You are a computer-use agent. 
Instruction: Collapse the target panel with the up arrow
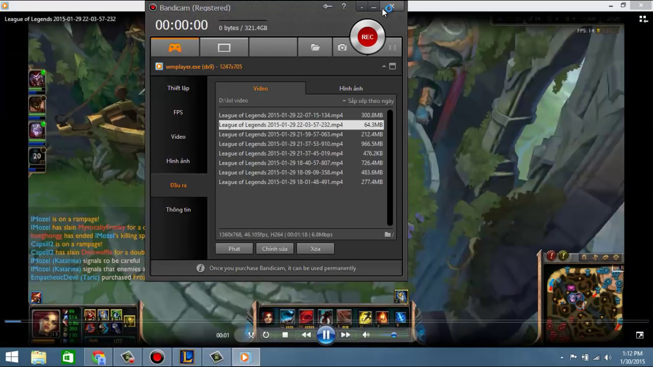(x=384, y=66)
